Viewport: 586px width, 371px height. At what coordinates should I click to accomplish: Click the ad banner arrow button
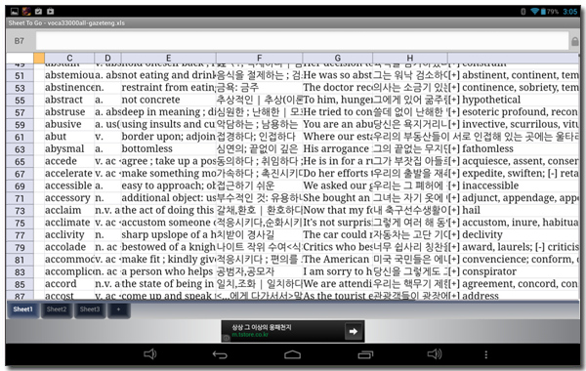coord(354,331)
